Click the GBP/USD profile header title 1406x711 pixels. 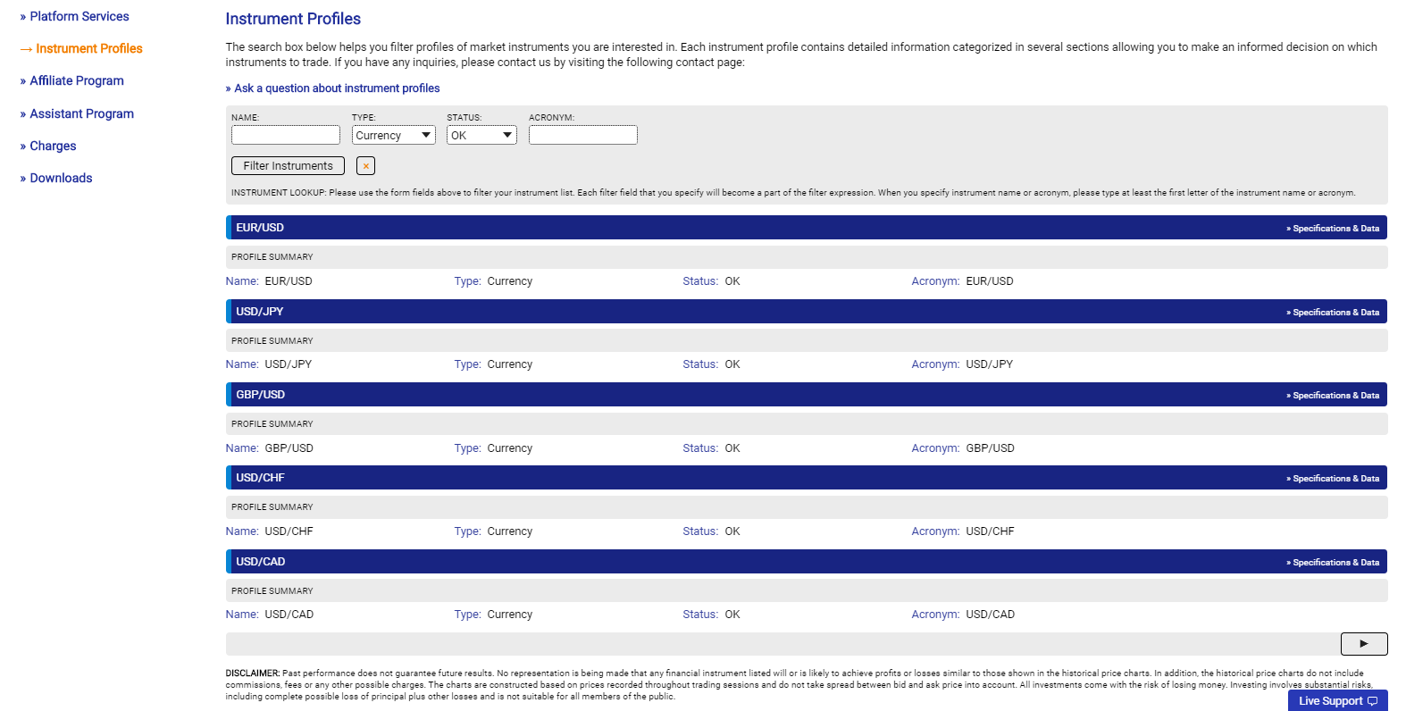tap(261, 395)
